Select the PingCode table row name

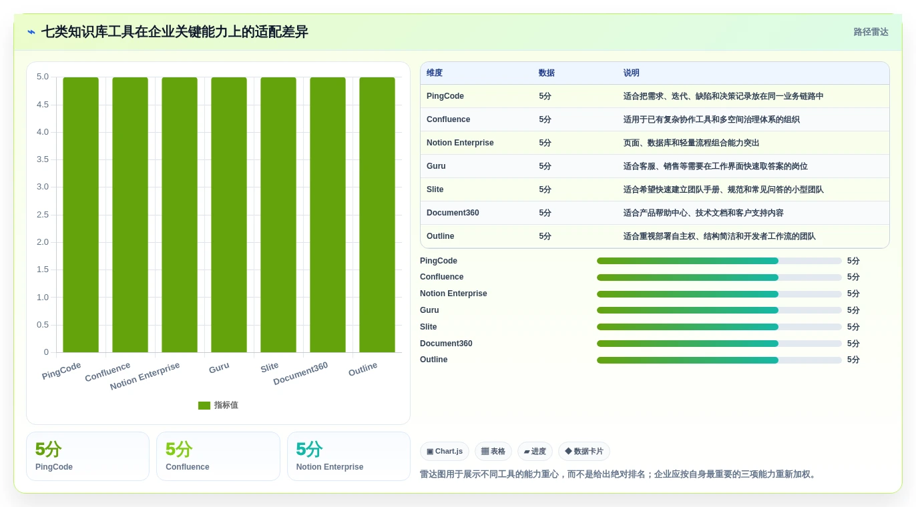click(445, 96)
